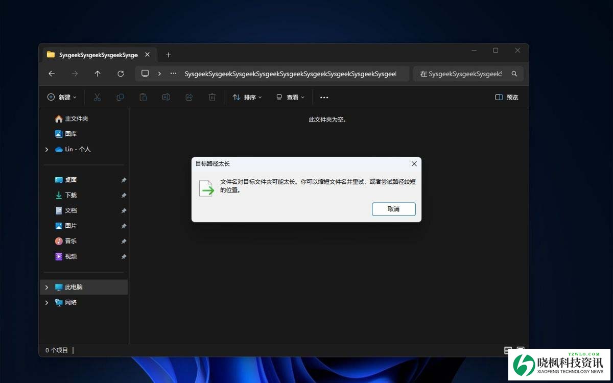613x383 pixels.
Task: Click the Cut scissors icon
Action: 97,97
